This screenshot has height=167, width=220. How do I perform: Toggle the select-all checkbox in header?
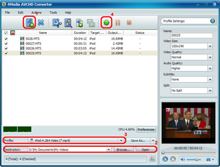(6, 33)
